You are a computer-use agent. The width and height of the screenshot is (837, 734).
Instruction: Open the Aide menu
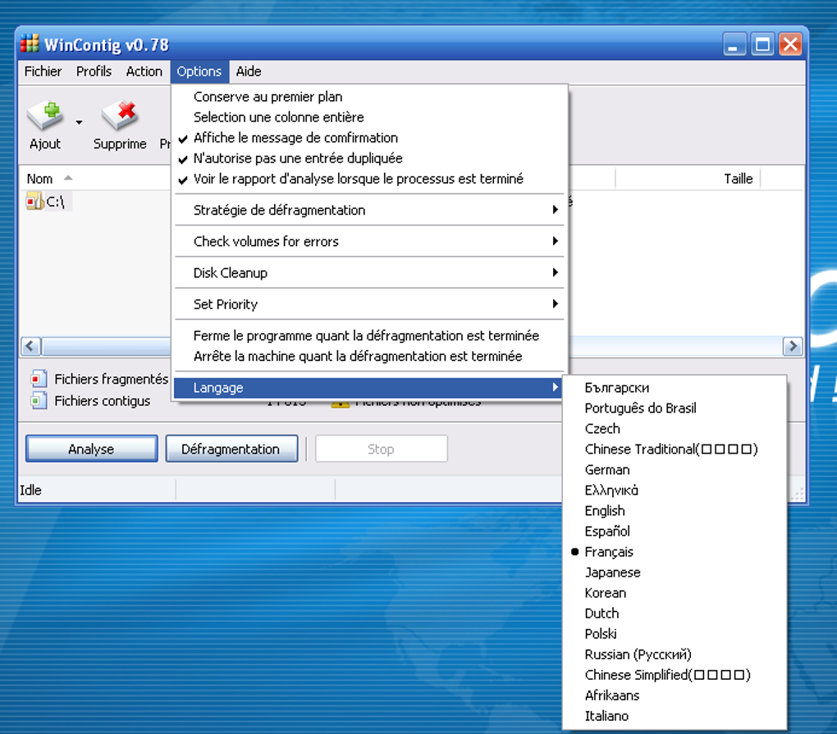tap(249, 71)
